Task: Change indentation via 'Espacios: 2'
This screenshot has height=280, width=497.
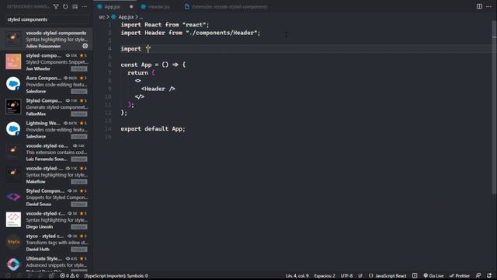Action: click(x=325, y=275)
